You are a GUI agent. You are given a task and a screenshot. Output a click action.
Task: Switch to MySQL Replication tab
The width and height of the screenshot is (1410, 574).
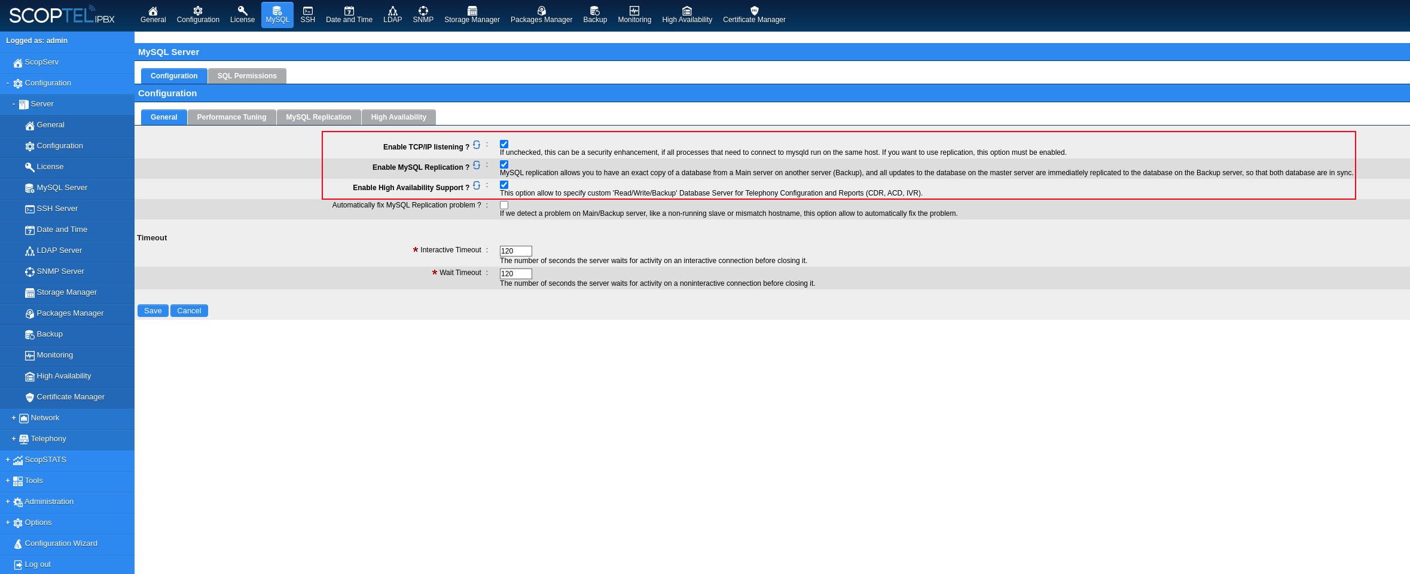tap(319, 117)
